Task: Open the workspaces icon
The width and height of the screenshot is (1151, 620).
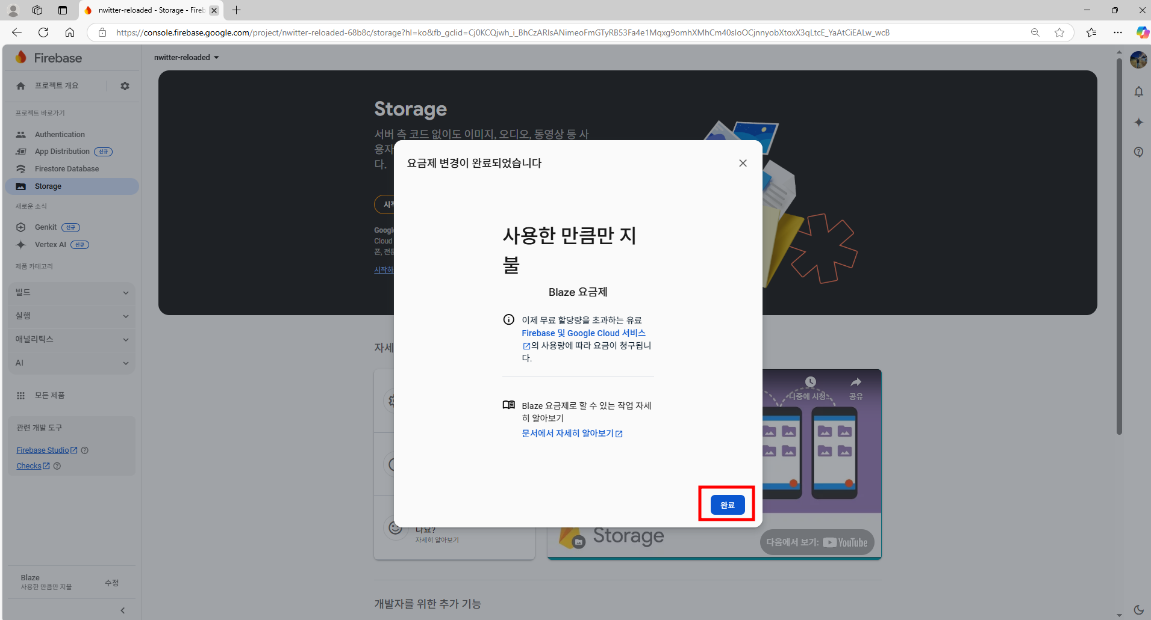Action: 37,10
